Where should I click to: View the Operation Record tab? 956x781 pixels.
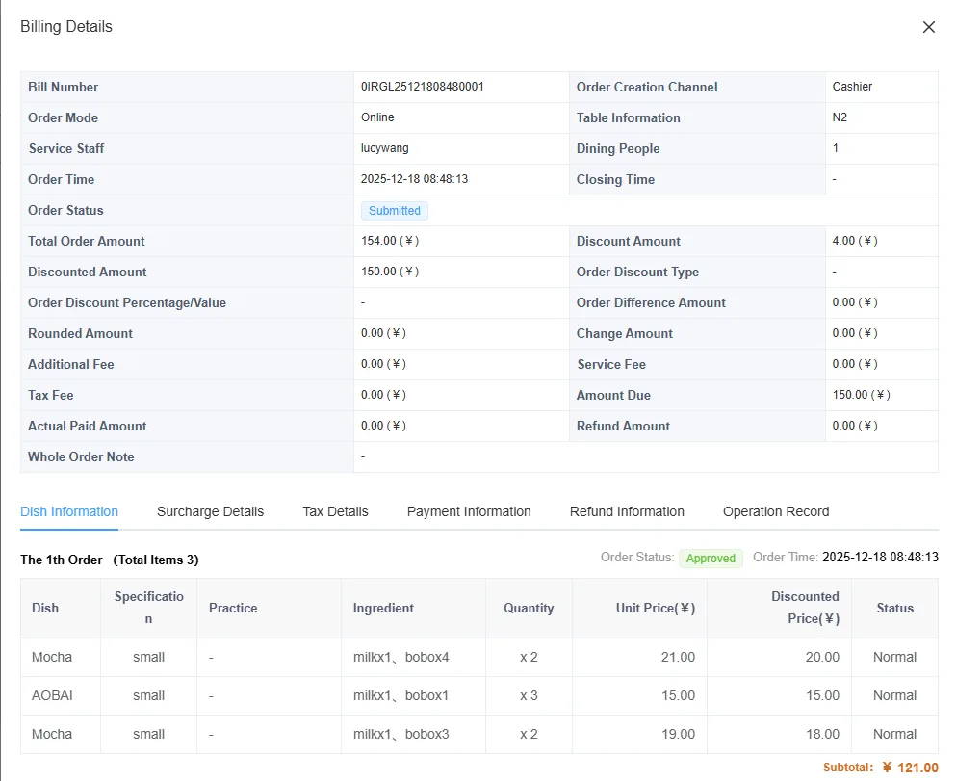[776, 511]
